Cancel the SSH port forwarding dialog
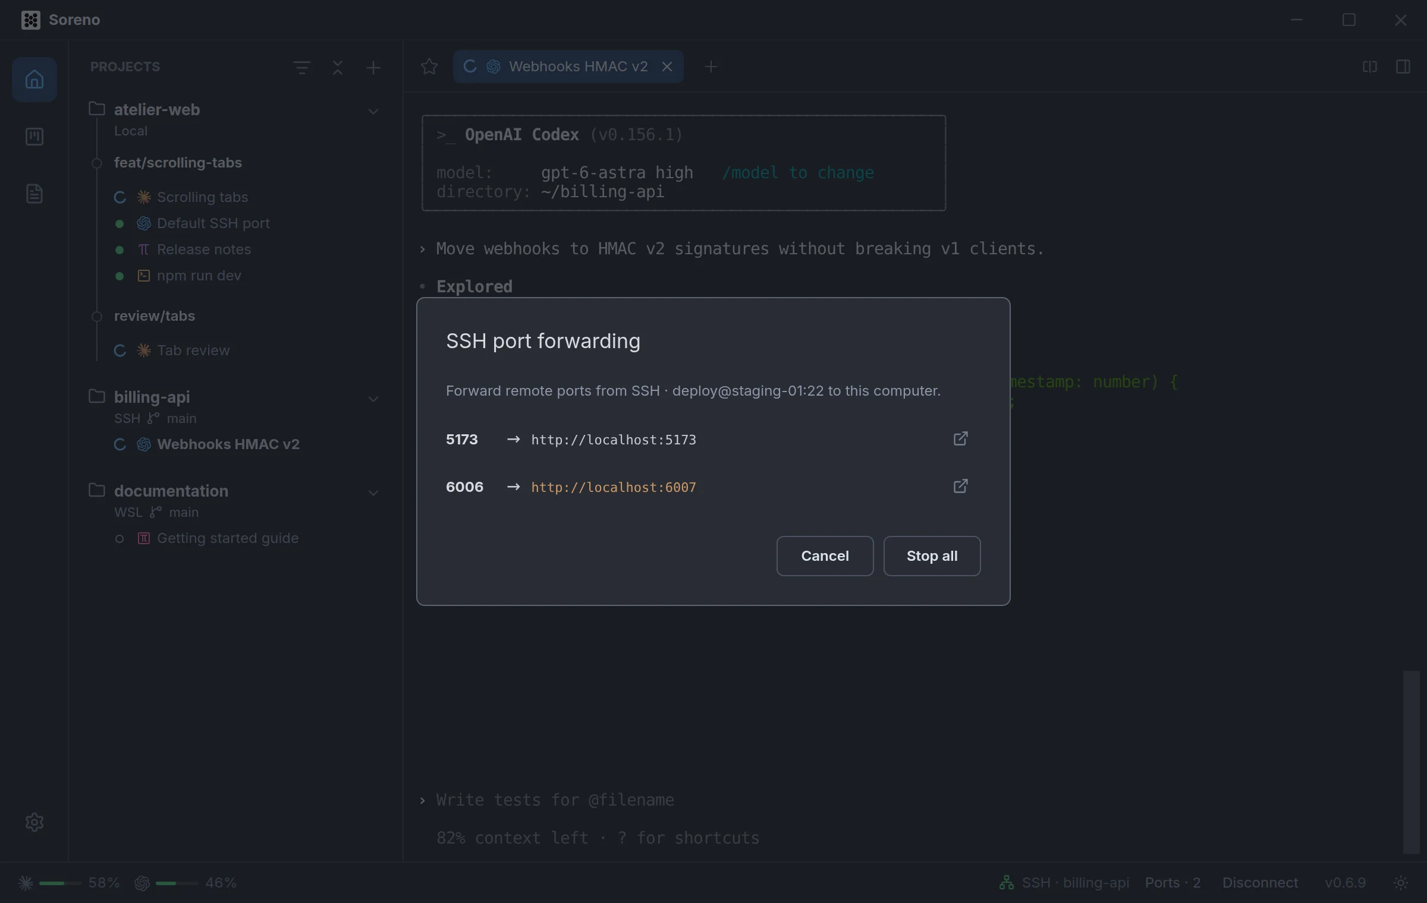Viewport: 1427px width, 903px height. point(825,556)
